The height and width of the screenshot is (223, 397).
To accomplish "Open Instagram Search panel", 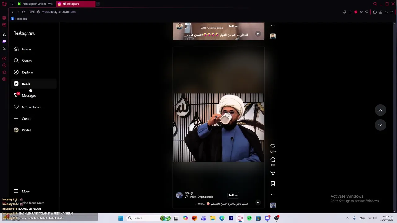I will click(34, 61).
